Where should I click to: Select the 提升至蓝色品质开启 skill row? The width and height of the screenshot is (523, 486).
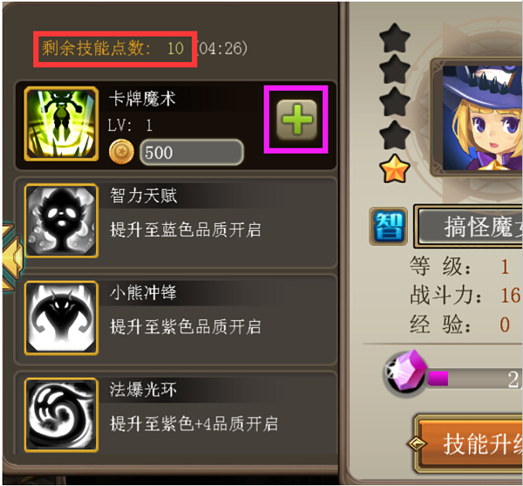[x=175, y=222]
